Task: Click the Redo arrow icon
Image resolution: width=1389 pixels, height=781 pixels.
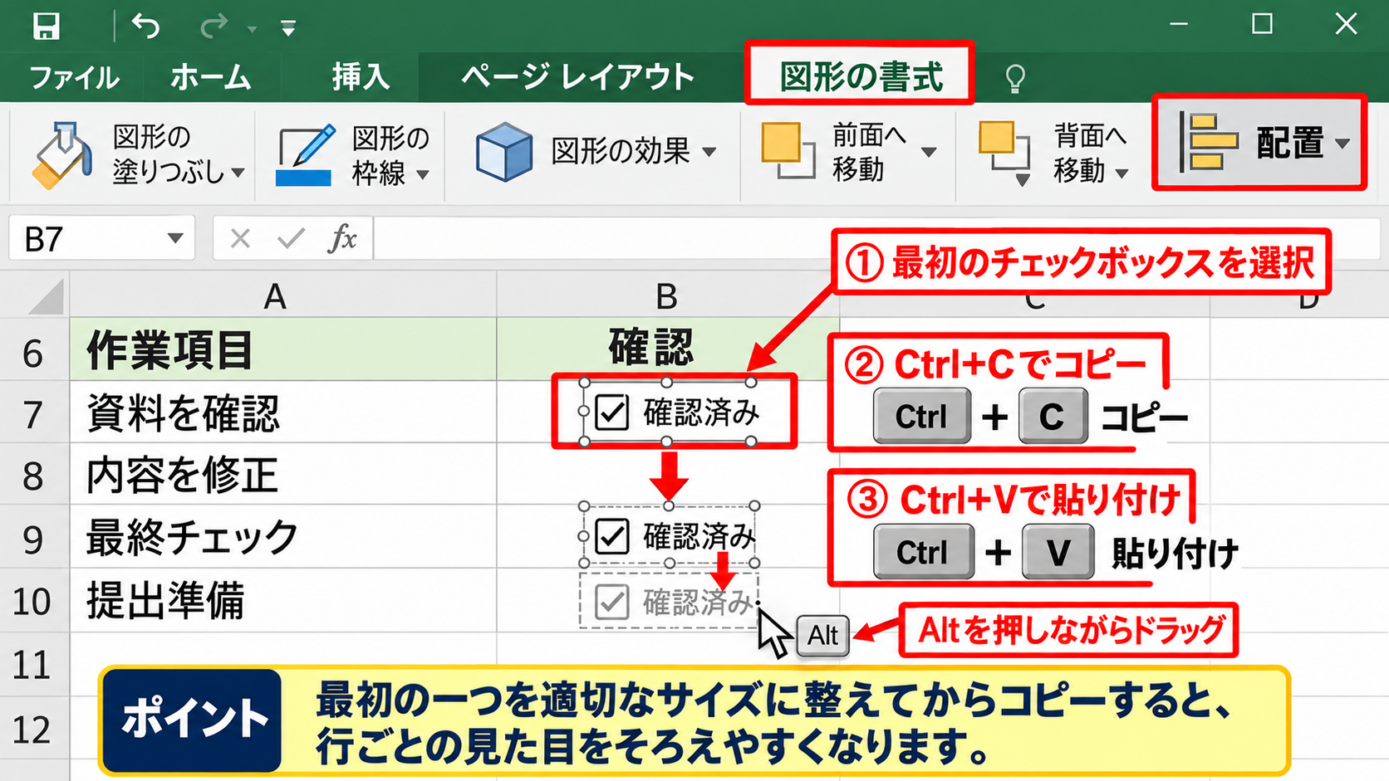Action: (214, 27)
